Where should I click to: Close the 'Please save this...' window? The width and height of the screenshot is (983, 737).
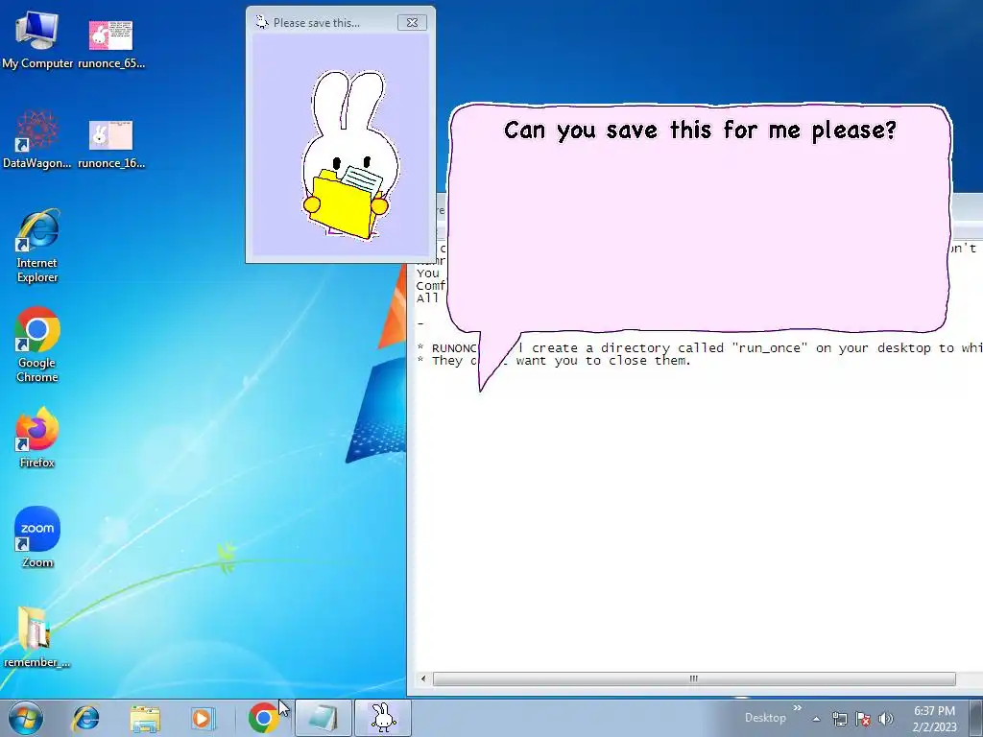click(x=412, y=23)
